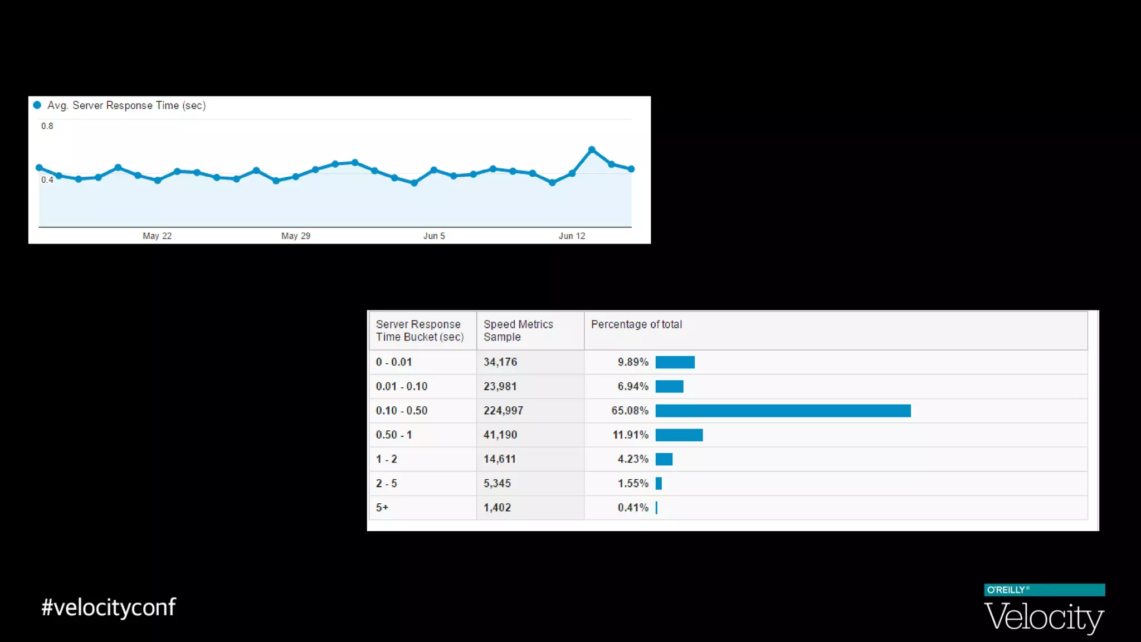The width and height of the screenshot is (1141, 642).
Task: Click the 1 - 2 bucket label
Action: [x=386, y=459]
